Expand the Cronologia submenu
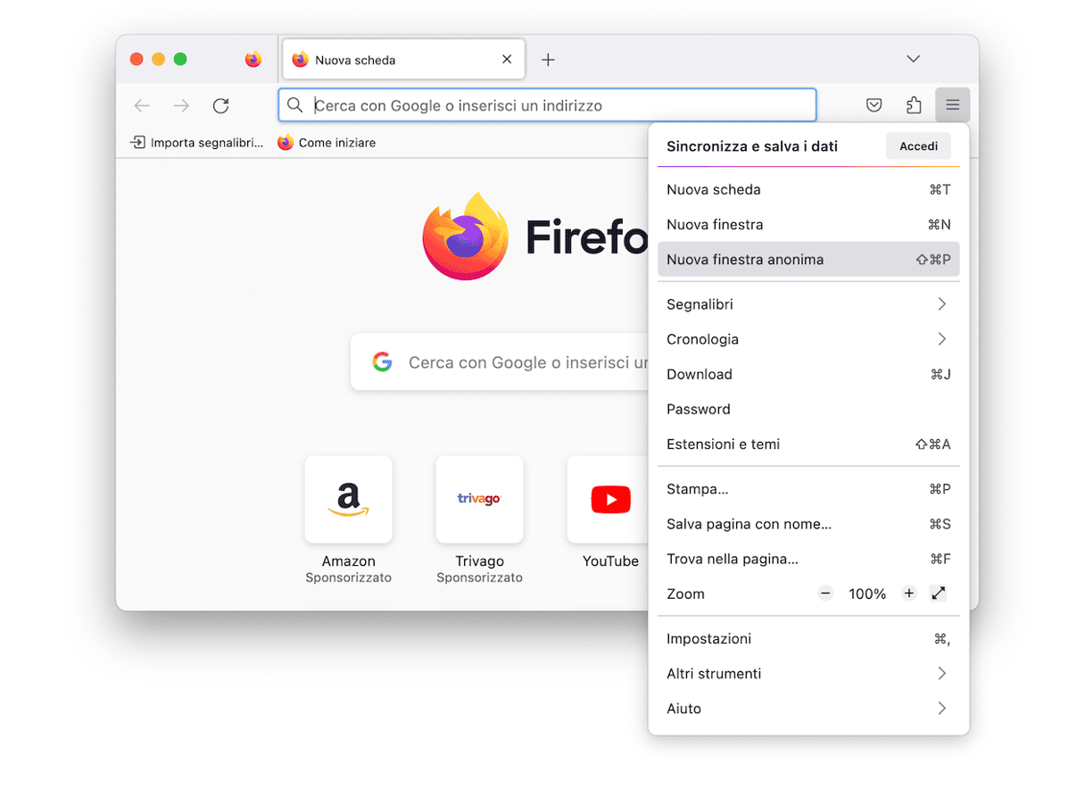Viewport: 1085px width, 789px height. pos(808,339)
